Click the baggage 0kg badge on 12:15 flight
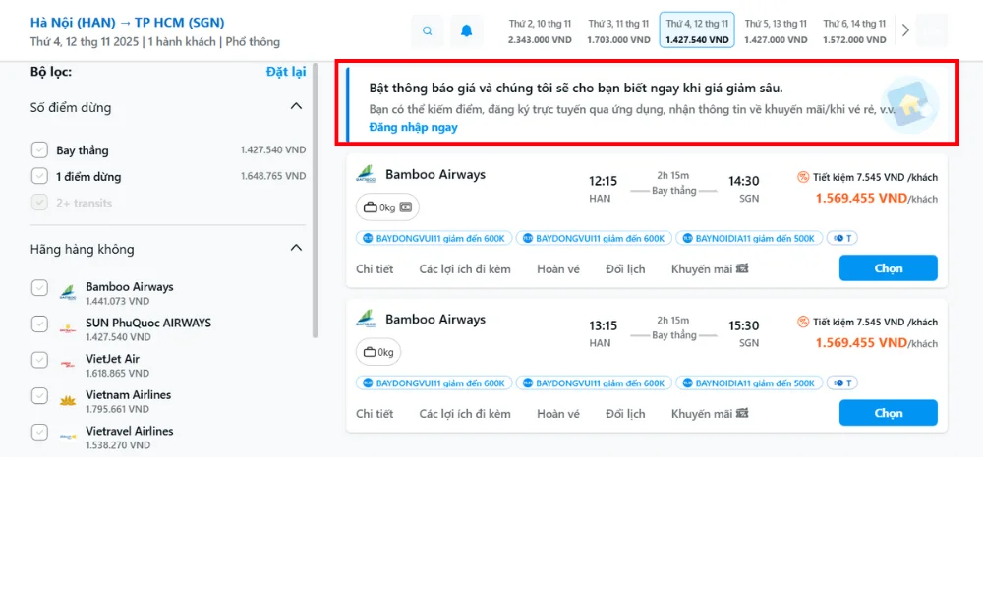 pos(387,207)
